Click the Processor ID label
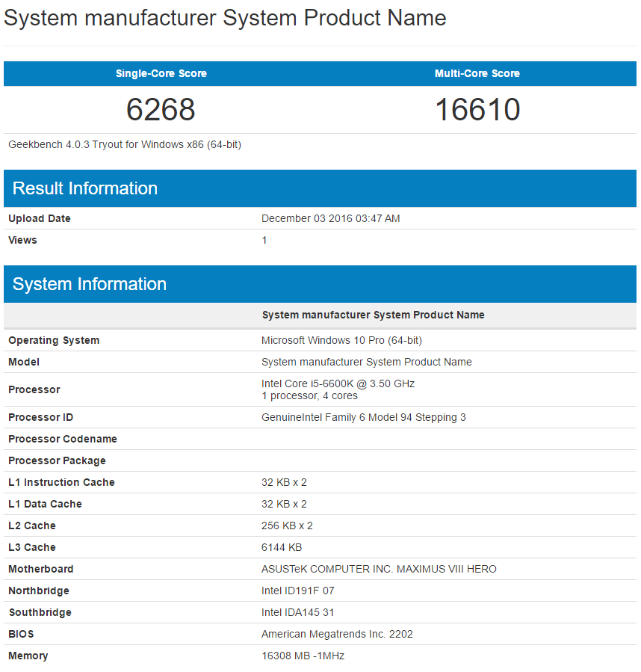This screenshot has height=672, width=641. click(x=40, y=417)
